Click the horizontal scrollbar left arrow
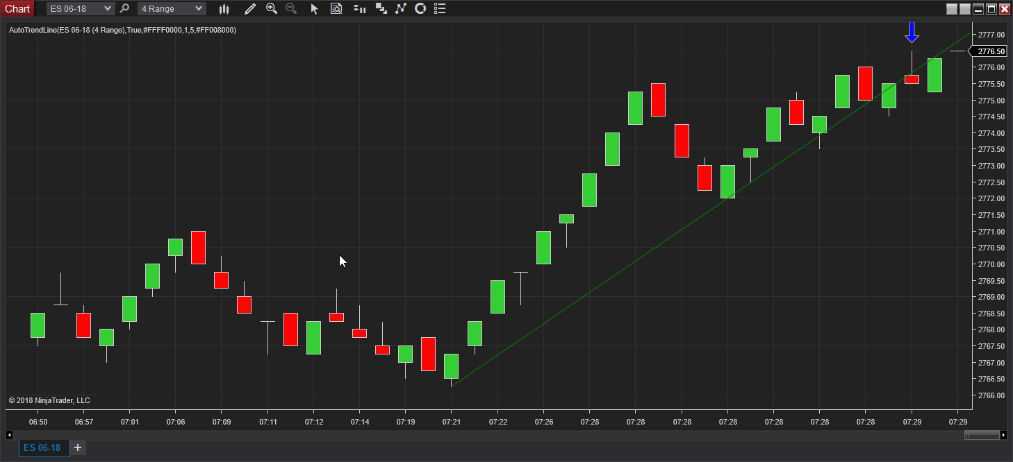 9,435
